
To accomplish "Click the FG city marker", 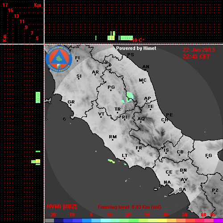I will 207,157.
